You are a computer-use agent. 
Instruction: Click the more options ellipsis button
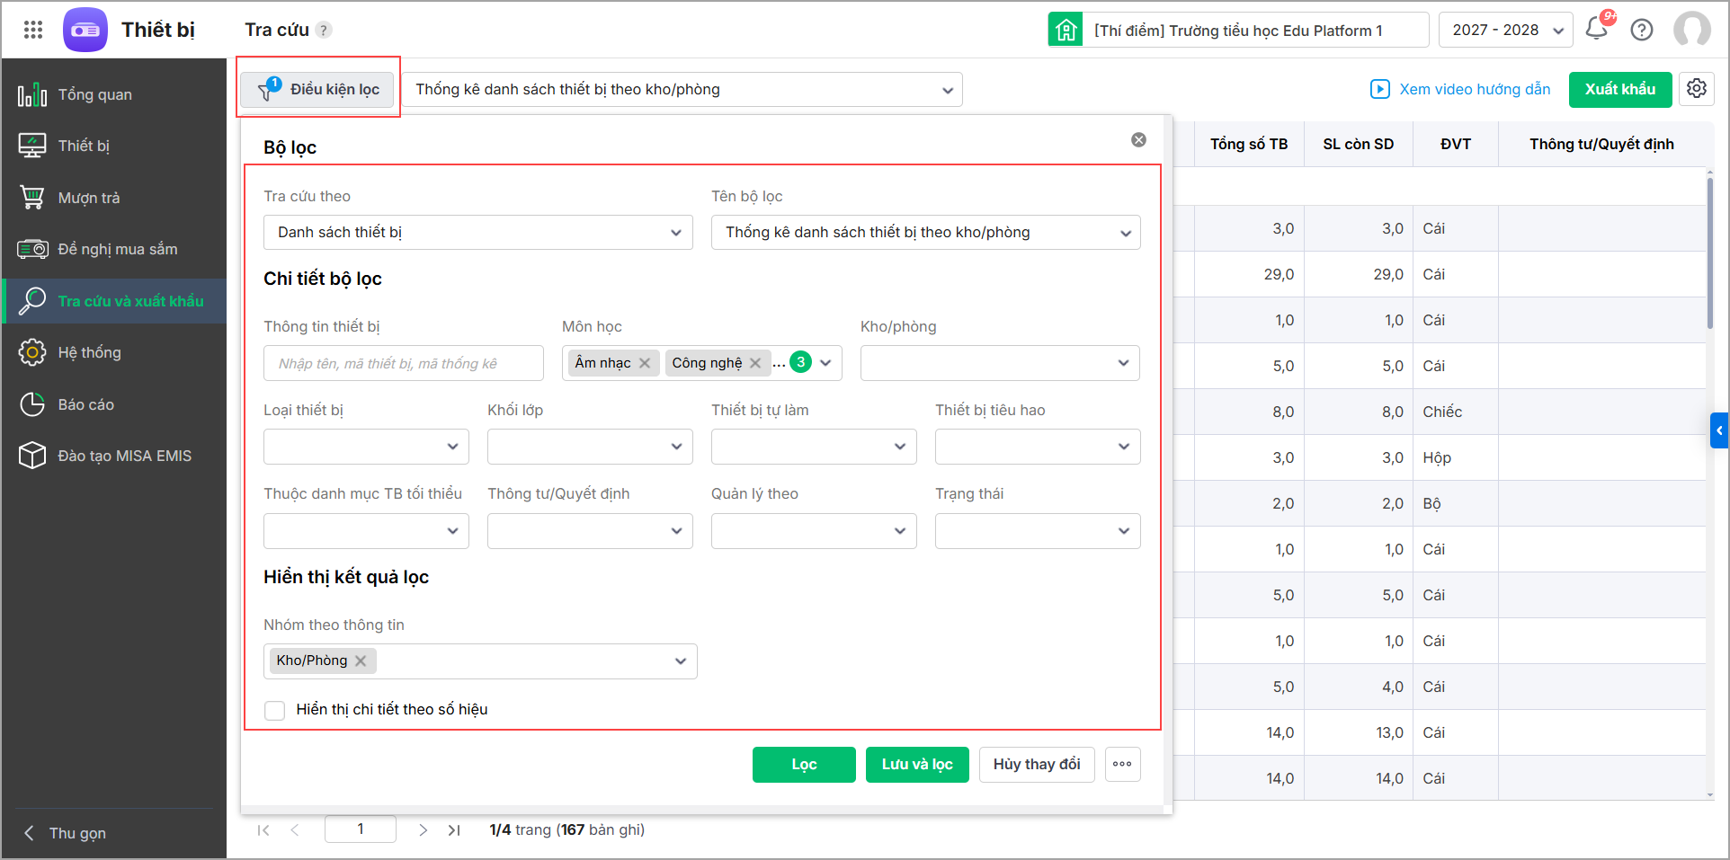coord(1122,764)
